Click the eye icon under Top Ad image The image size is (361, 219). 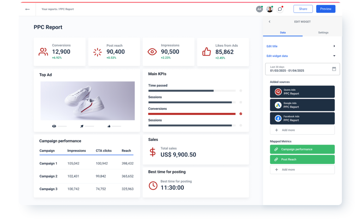[54, 126]
